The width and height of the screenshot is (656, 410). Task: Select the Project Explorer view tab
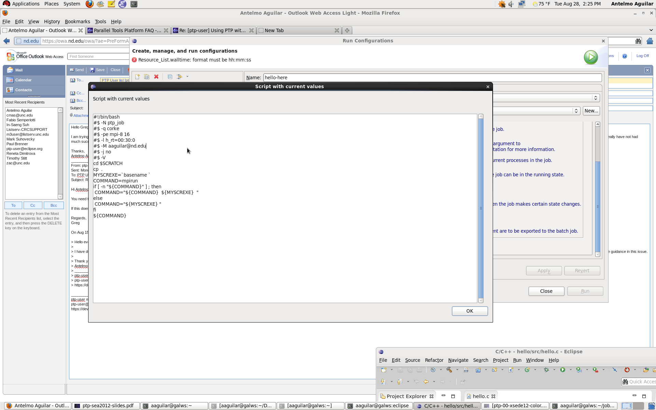[406, 396]
